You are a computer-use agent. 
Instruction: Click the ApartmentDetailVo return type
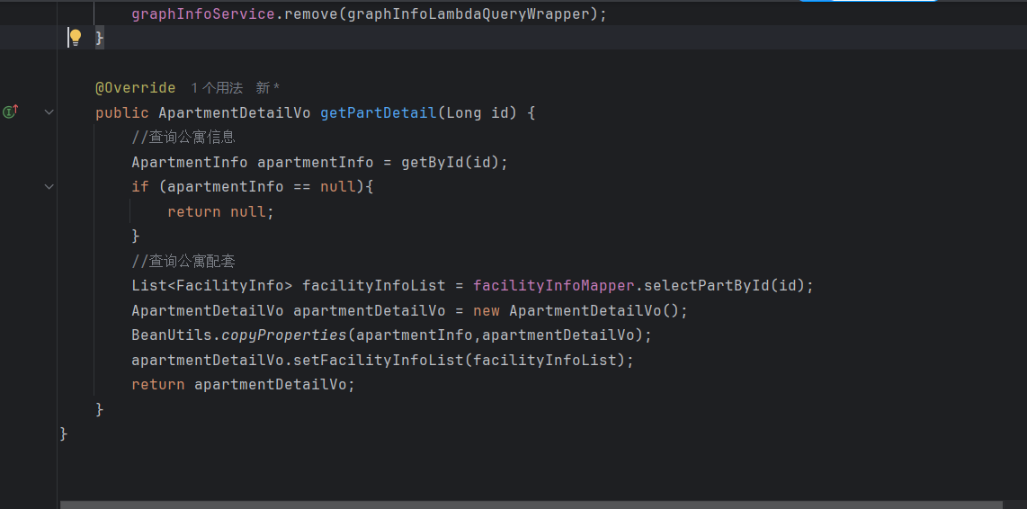coord(235,112)
